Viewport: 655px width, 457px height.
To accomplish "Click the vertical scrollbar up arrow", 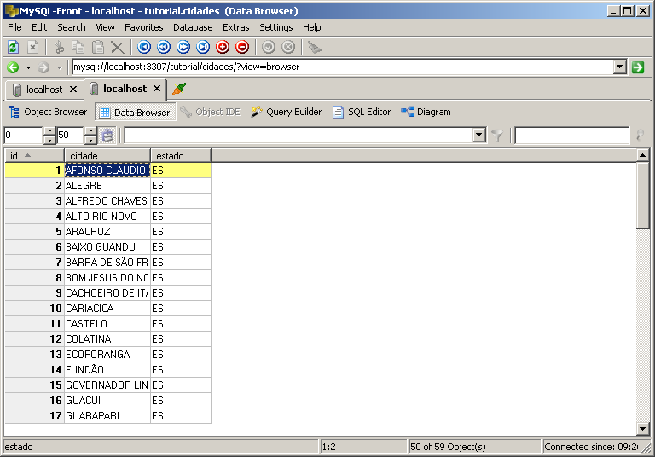I will (x=642, y=155).
